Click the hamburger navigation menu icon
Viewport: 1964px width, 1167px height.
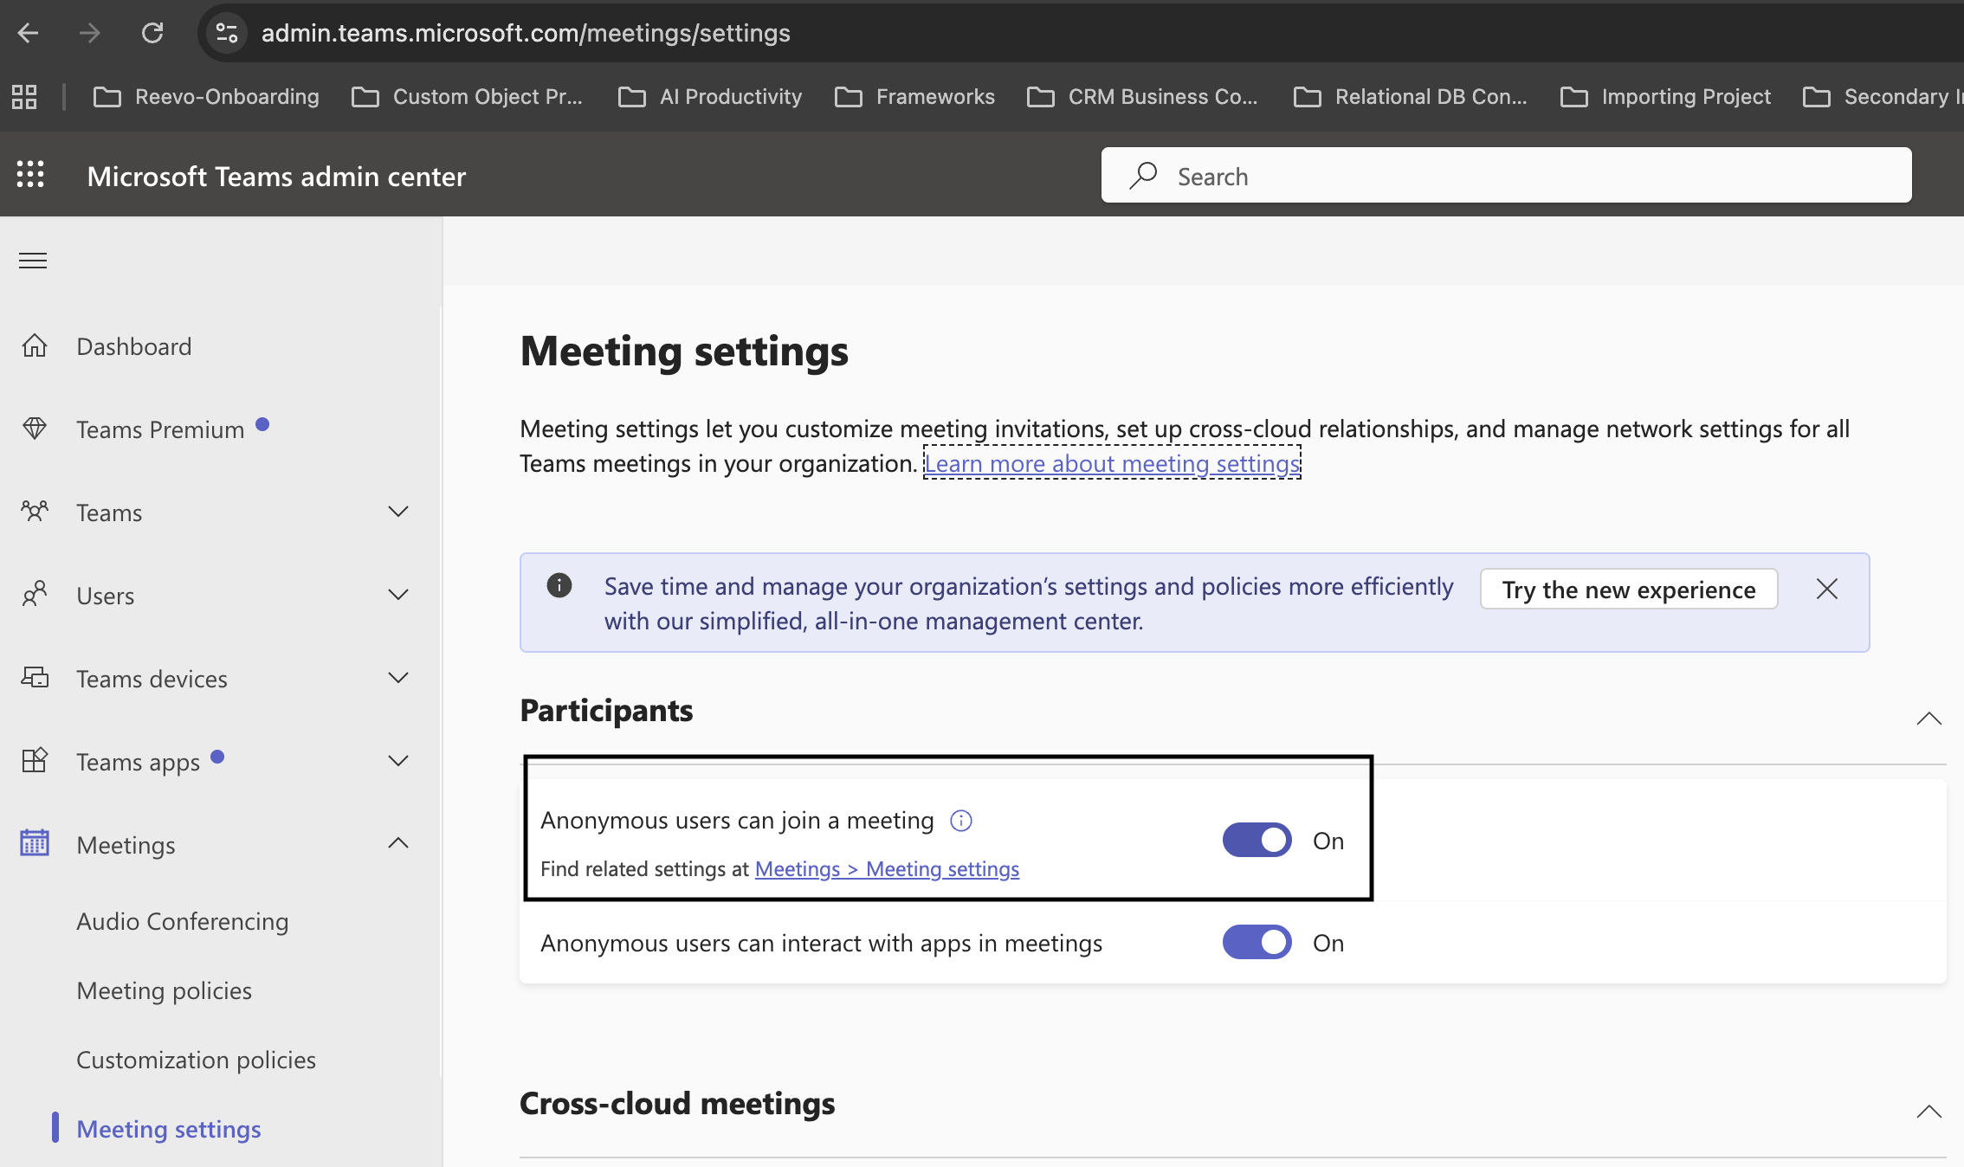coord(33,261)
